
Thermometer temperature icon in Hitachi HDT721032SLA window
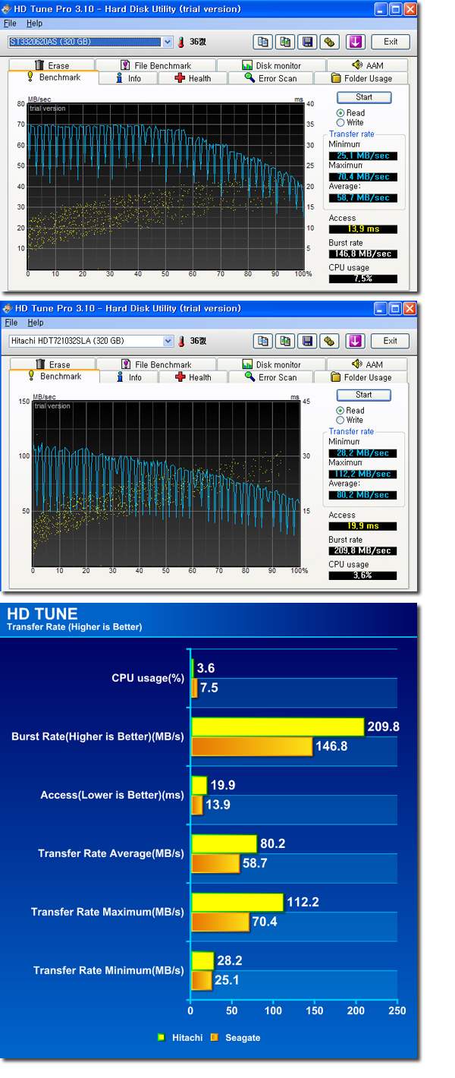coord(181,342)
